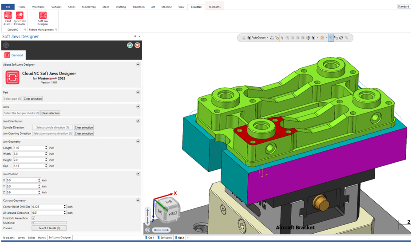This screenshot has height=243, width=412.
Task: Toggle the Multilevel checkbox
Action: [33, 223]
